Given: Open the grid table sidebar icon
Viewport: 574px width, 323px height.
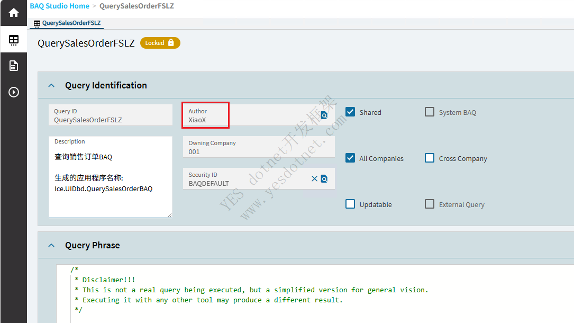Looking at the screenshot, I should pyautogui.click(x=13, y=40).
